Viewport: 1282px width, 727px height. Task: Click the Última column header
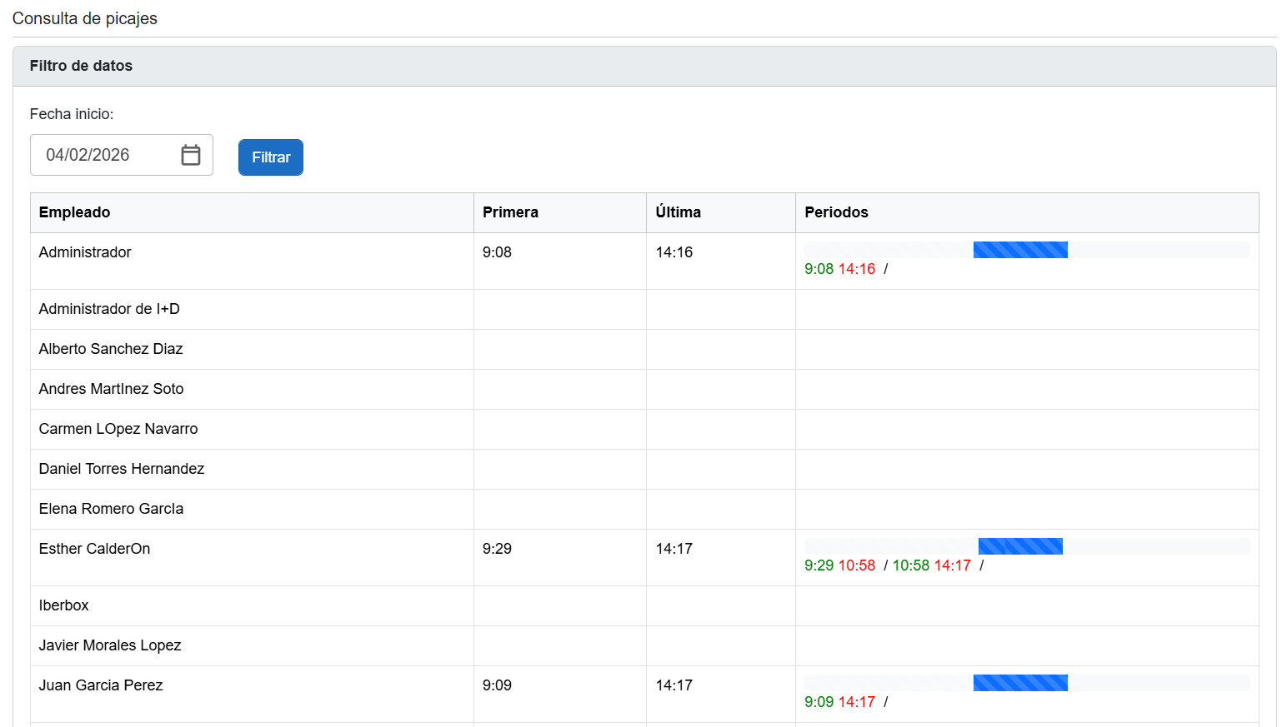pos(678,212)
